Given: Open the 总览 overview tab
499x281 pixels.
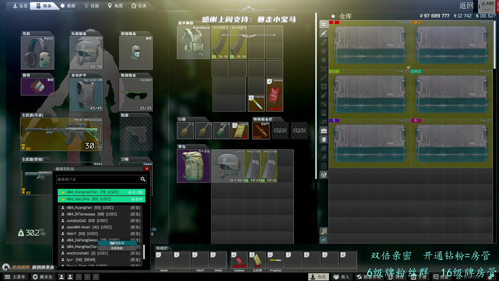Looking at the screenshot, I should [x=20, y=6].
